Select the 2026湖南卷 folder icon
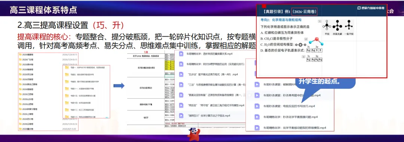 click(x=20, y=89)
